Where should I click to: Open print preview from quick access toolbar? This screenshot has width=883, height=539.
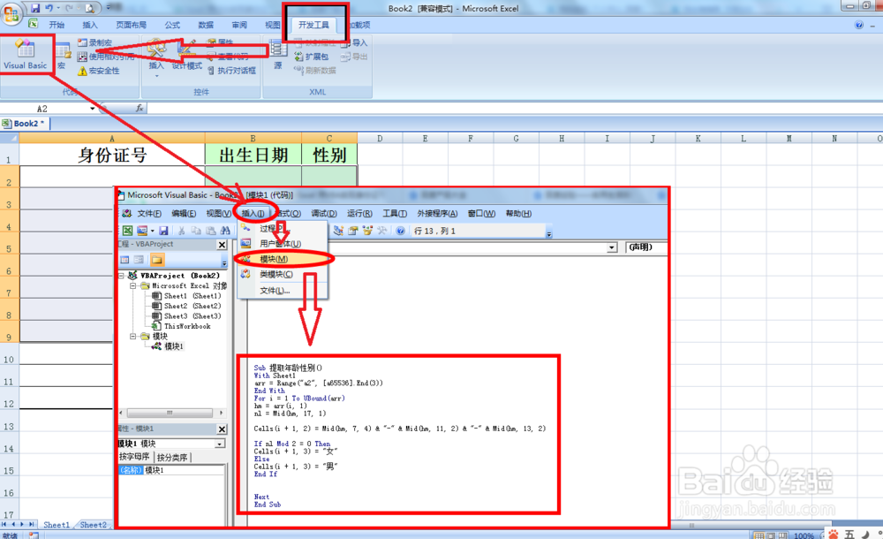pos(89,8)
